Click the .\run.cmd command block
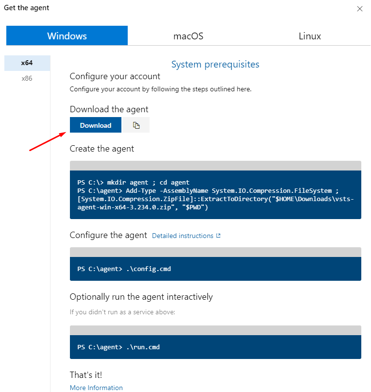 [215, 347]
